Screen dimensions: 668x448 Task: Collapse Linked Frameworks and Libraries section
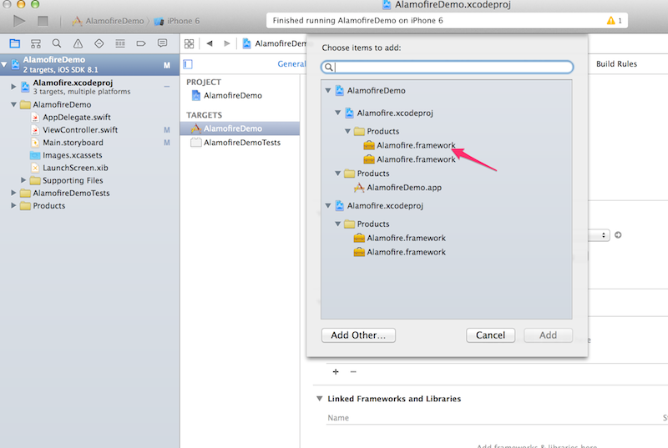(x=320, y=399)
